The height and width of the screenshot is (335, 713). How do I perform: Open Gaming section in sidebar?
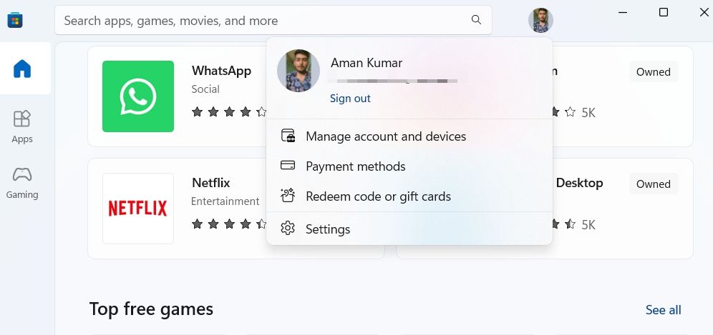click(x=22, y=182)
